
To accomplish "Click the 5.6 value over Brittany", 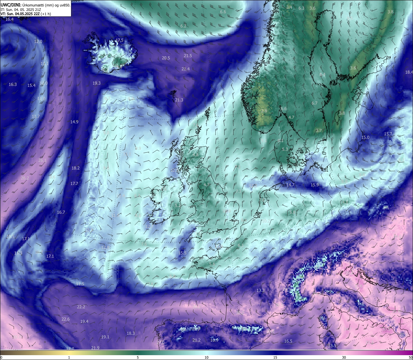I will [212, 264].
